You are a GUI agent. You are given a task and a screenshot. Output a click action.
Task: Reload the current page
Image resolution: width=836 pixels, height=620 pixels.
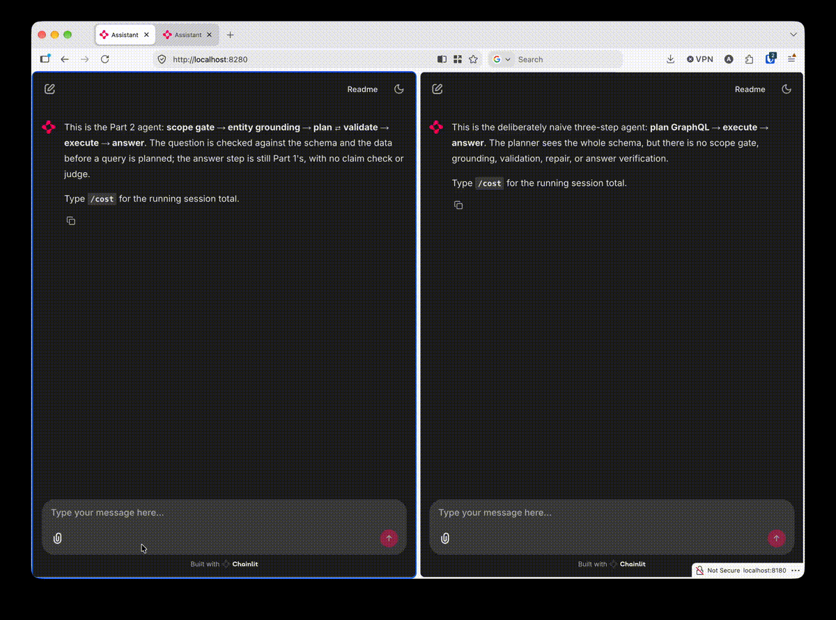pos(105,59)
